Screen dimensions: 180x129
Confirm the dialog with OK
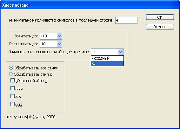tap(160, 17)
